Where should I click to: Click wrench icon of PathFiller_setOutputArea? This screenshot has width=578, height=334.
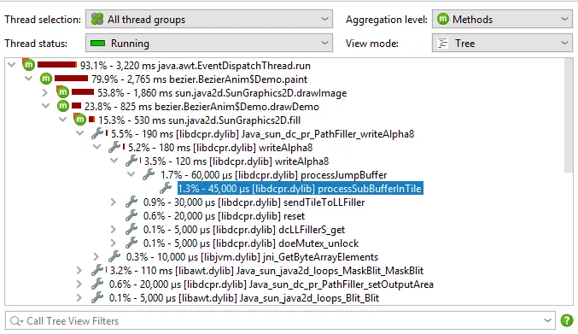coord(97,283)
